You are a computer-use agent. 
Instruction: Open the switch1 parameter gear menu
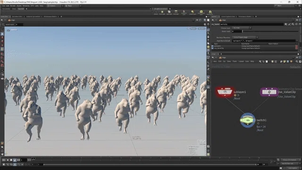coord(286,24)
